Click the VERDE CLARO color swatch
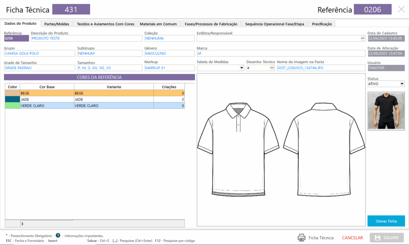This screenshot has width=409, height=245. point(12,106)
